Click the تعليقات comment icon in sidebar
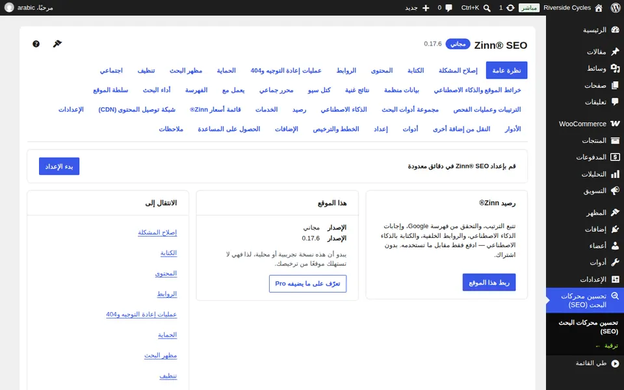This screenshot has height=390, width=624. click(616, 102)
